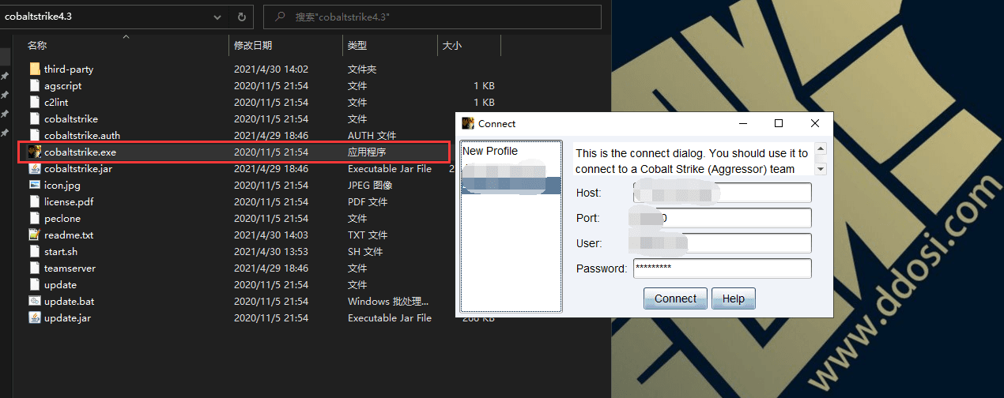Viewport: 1004px width, 398px height.
Task: Click the update.jar file name
Action: [x=67, y=317]
